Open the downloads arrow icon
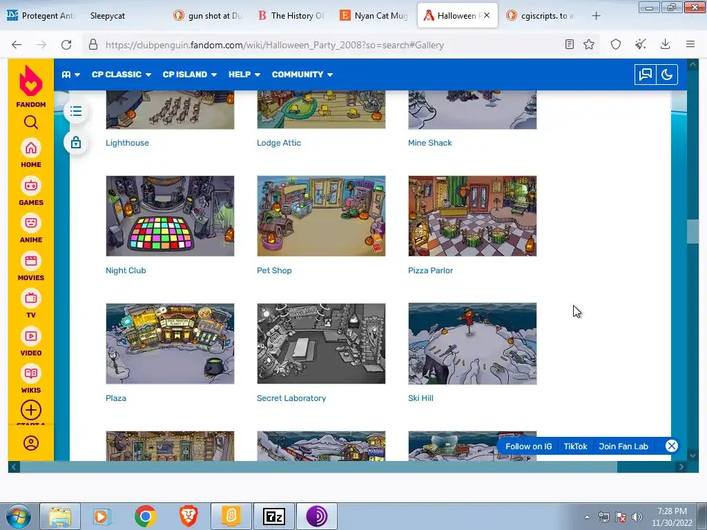 [x=665, y=44]
